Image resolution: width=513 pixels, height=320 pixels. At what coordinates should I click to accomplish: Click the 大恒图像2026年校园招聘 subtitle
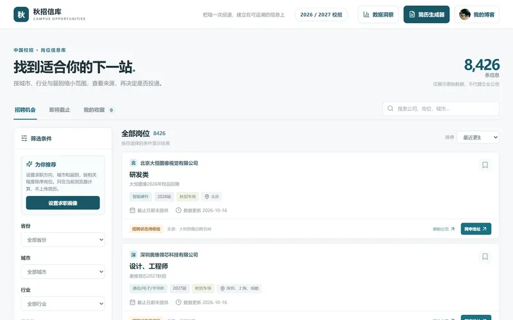154,184
